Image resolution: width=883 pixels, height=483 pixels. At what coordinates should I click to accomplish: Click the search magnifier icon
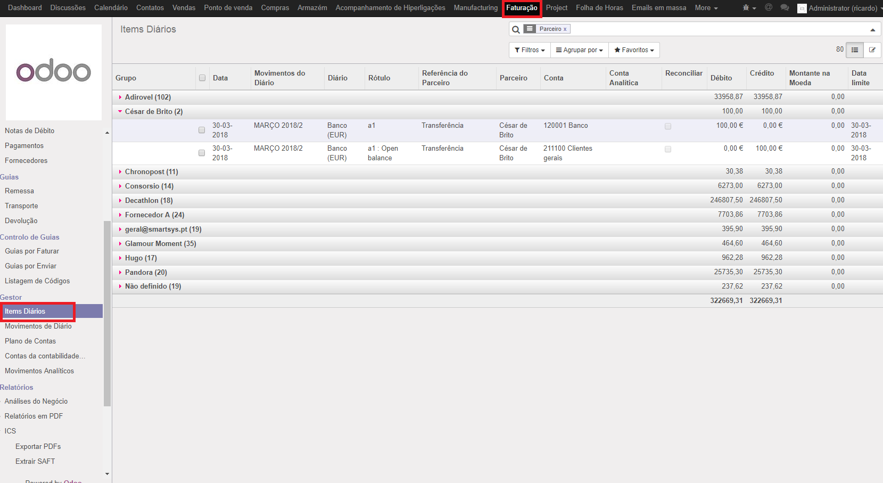[x=516, y=29]
